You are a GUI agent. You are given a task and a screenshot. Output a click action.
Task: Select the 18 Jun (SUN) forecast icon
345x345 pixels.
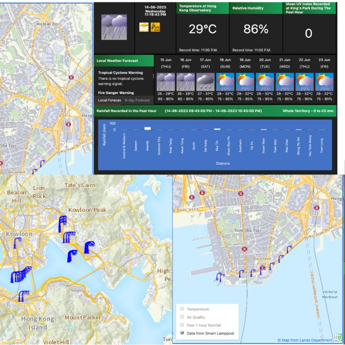[x=225, y=82]
